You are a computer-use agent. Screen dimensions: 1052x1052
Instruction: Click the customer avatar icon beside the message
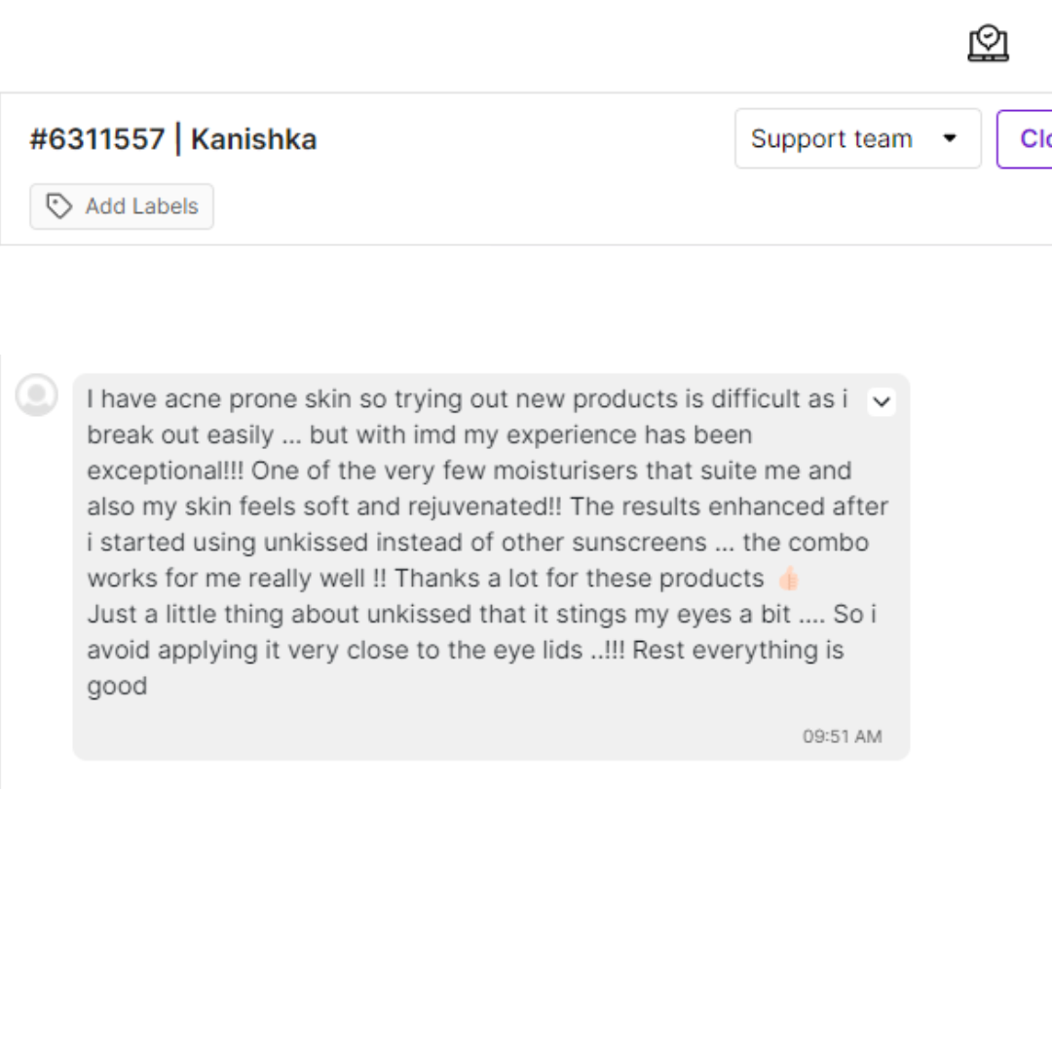tap(37, 395)
